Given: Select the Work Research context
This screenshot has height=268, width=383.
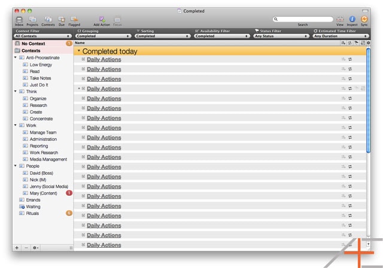Looking at the screenshot, I should tap(44, 153).
